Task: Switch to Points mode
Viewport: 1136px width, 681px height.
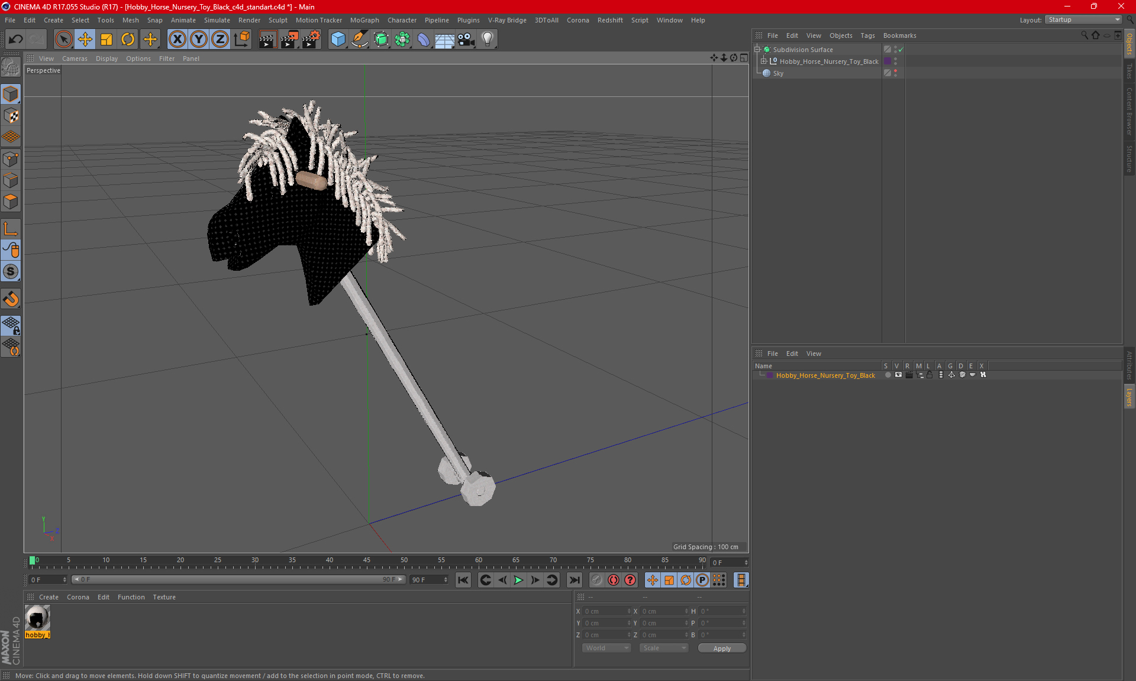Action: [x=11, y=159]
